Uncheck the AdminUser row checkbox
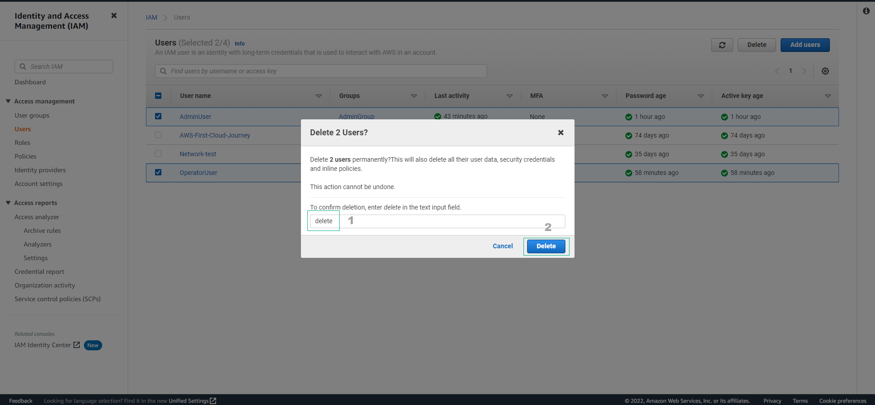This screenshot has height=405, width=875. coord(158,116)
